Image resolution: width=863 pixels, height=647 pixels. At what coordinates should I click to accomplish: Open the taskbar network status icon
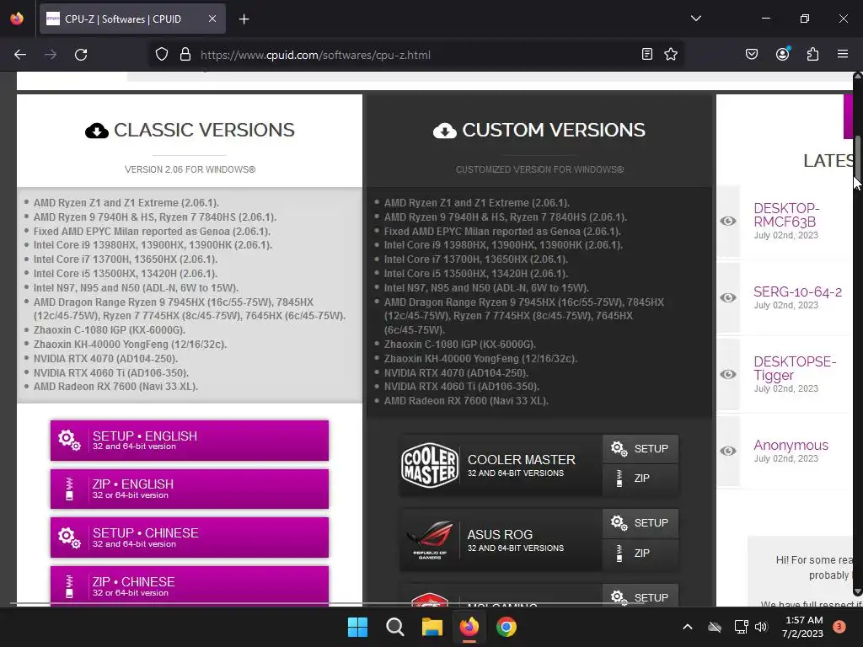tap(741, 627)
